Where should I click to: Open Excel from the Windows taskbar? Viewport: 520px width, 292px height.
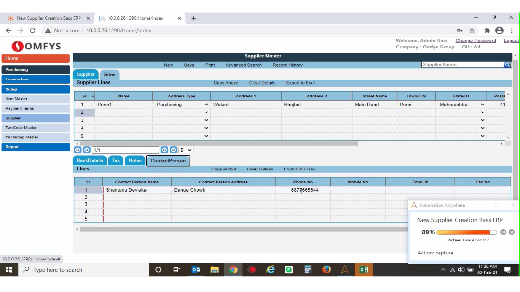pos(364,270)
